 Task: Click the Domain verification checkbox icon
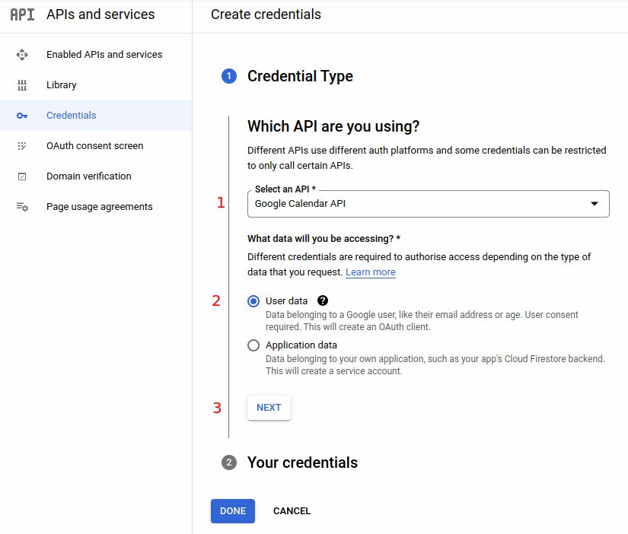click(x=22, y=176)
